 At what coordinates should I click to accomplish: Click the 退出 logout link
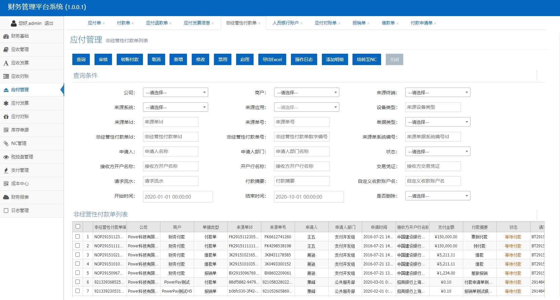(49, 23)
